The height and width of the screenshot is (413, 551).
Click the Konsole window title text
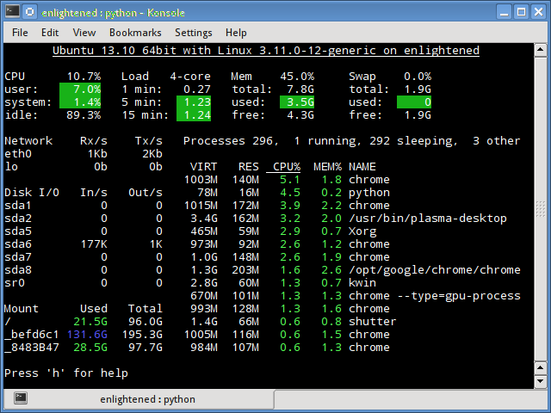point(113,13)
